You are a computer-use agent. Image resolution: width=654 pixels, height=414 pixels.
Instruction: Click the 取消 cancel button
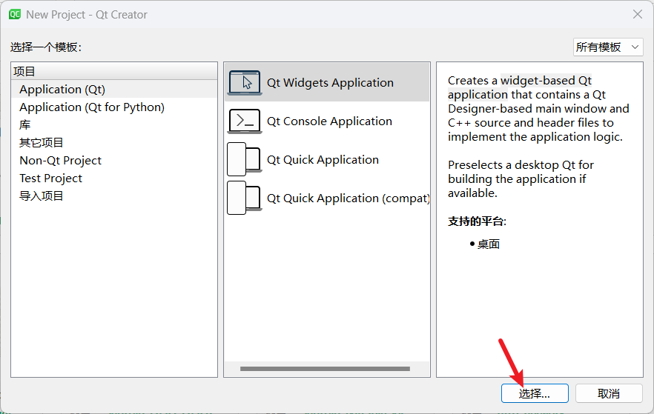(609, 393)
